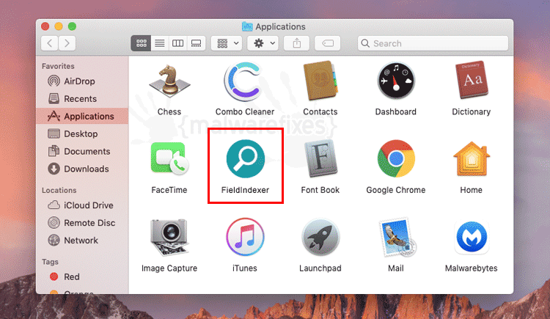This screenshot has width=550, height=319.
Task: Launch the Launchpad app icon
Action: click(x=320, y=237)
